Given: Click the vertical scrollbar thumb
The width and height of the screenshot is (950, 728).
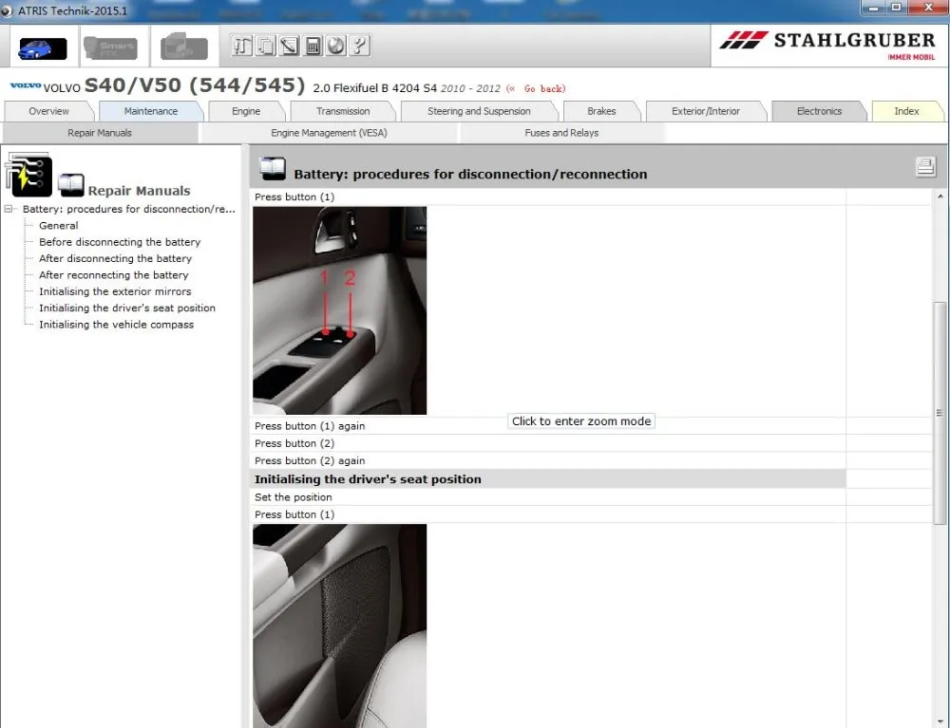Looking at the screenshot, I should click(x=940, y=413).
